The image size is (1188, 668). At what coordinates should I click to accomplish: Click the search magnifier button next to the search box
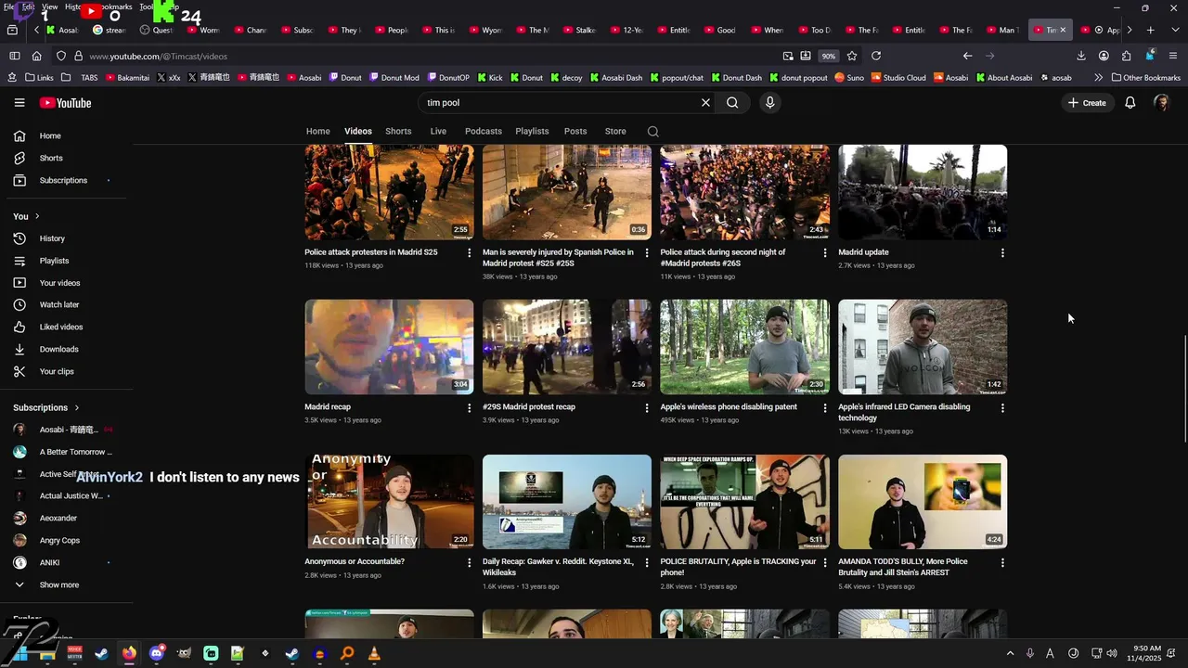(x=732, y=103)
